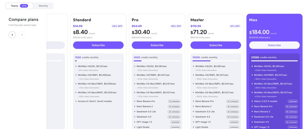Click '~375s Video Generation' in Pro
Screen dimensions: 305x129
[147, 70]
